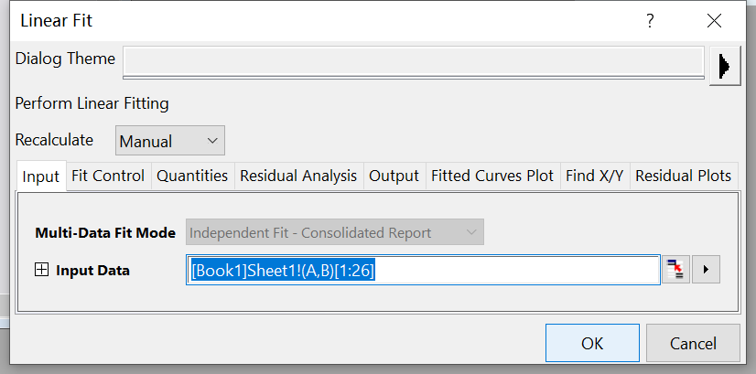Click the interactive range selection icon
Viewport: 756px width, 374px height.
tap(675, 270)
